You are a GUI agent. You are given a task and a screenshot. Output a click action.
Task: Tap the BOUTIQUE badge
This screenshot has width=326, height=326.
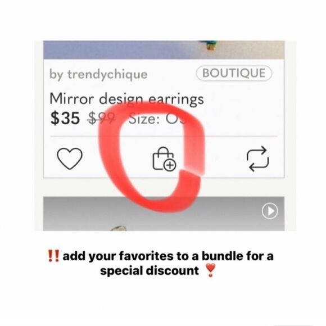234,73
